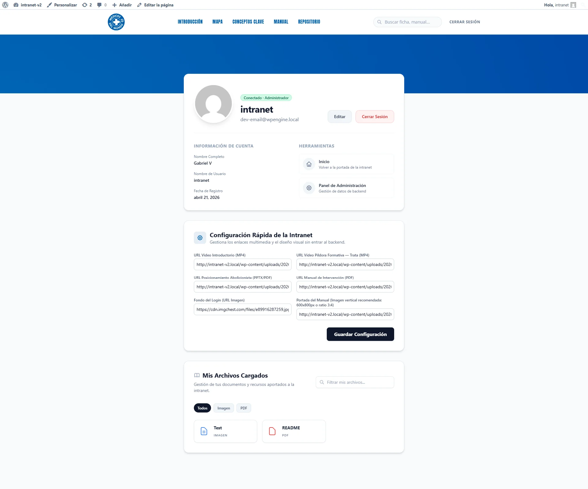The image size is (588, 489).
Task: Click Añadir in the admin bar
Action: click(122, 5)
